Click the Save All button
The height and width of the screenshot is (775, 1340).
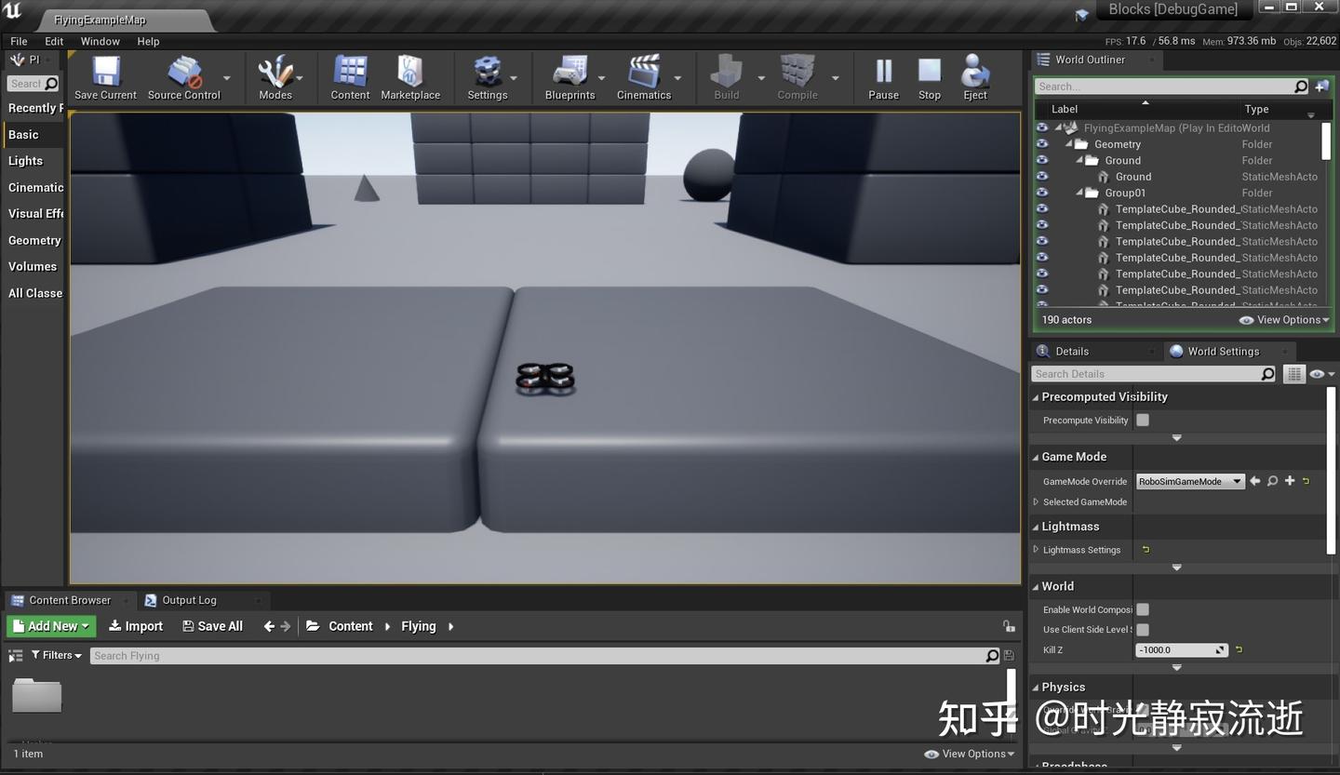[x=212, y=626]
